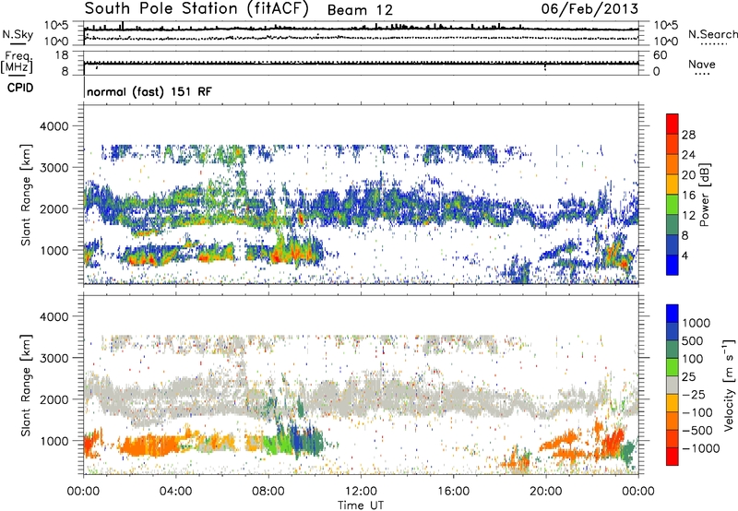Click the "Velocity [m s-1]" color bar title

point(729,385)
